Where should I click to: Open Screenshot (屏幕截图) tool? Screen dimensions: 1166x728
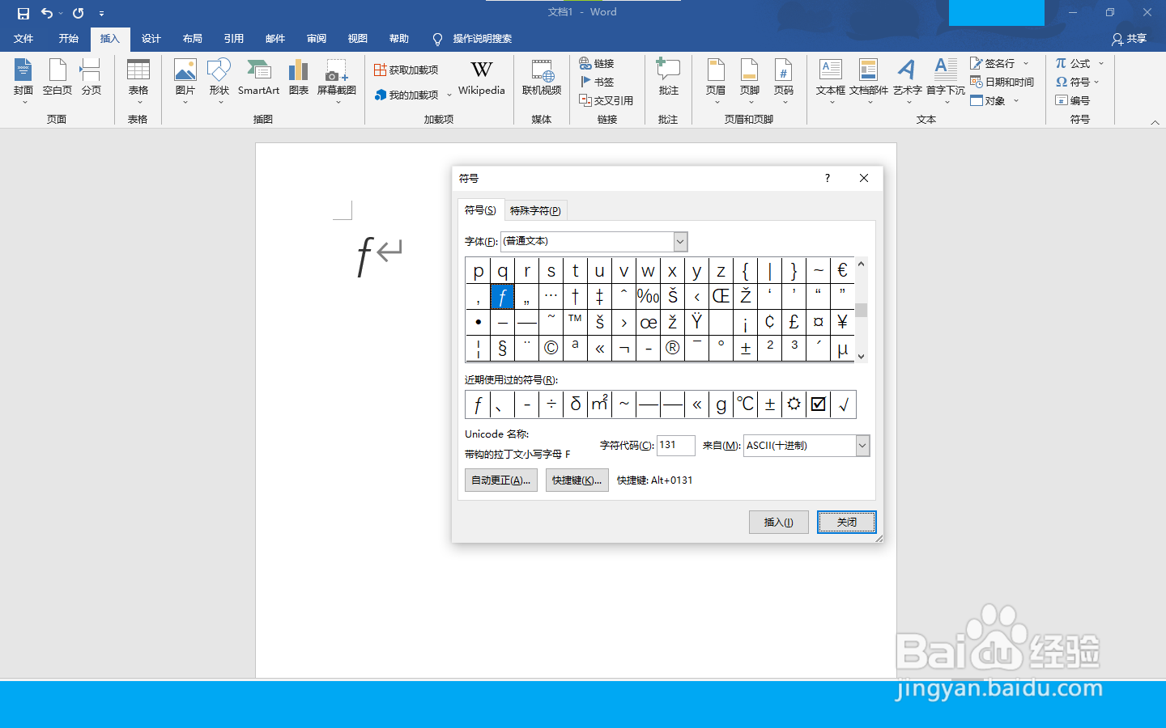tap(337, 81)
